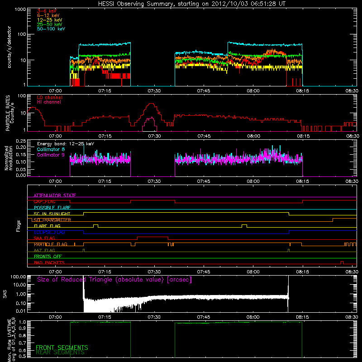Viewport: 362px width, 362px height.
Task: Click the FLARE FLAG label
Action: (47, 226)
